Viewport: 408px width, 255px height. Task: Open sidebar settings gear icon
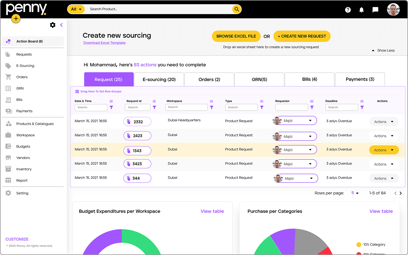click(x=53, y=25)
